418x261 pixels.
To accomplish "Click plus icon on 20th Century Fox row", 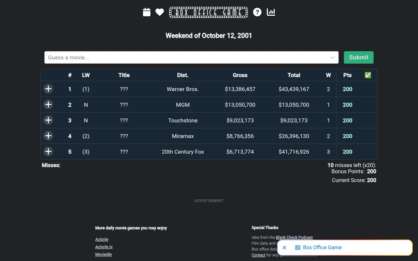I will click(48, 151).
